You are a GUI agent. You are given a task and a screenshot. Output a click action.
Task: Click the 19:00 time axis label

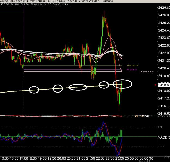(42, 158)
